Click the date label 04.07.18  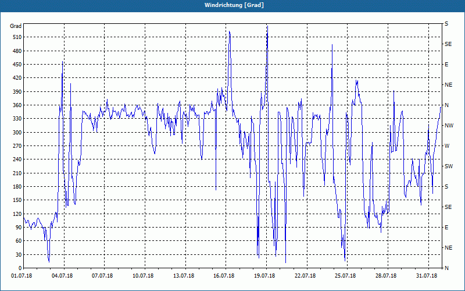pyautogui.click(x=62, y=276)
